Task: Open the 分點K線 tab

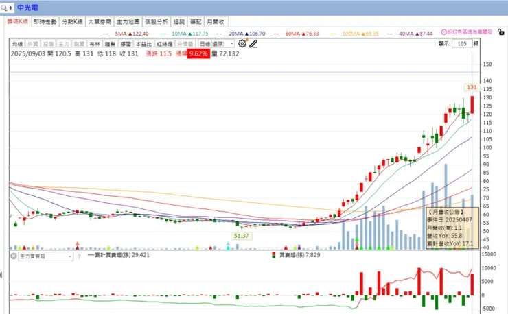Action: [x=72, y=22]
